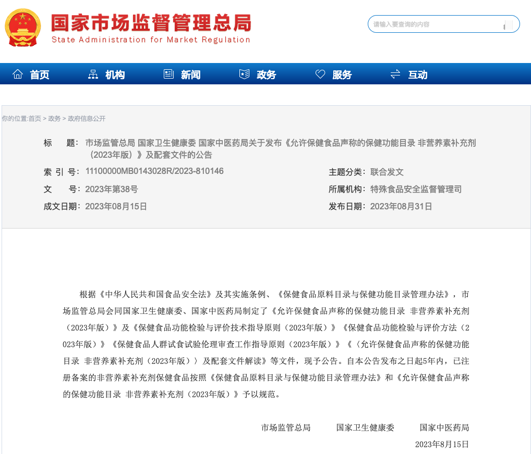
Task: Click the newspaper icon beside 新闻
Action: 168,74
